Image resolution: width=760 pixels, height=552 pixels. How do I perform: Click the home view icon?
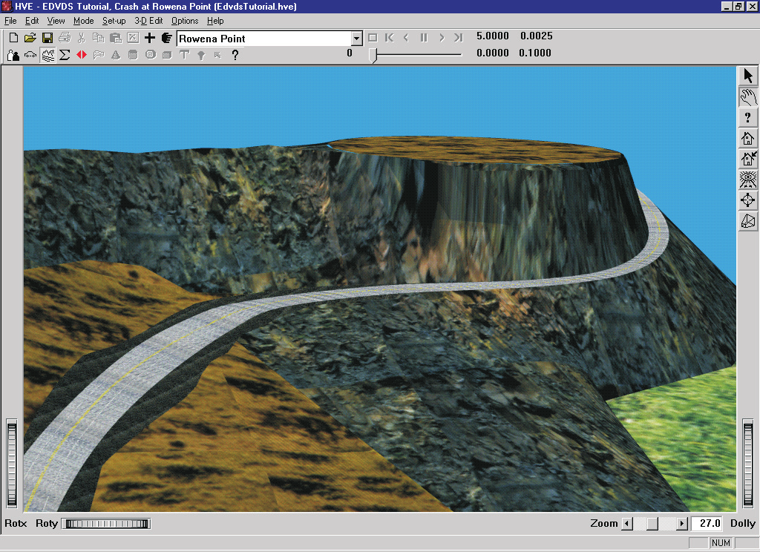[748, 138]
